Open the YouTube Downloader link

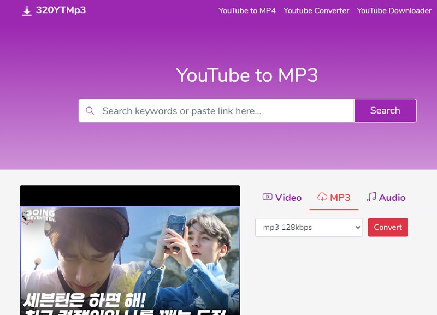pyautogui.click(x=394, y=10)
